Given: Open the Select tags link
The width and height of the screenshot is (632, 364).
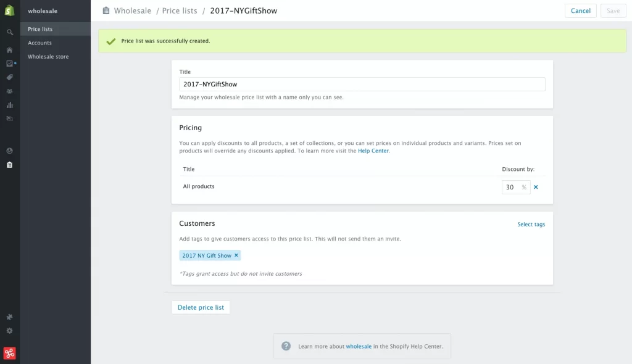Looking at the screenshot, I should coord(531,225).
